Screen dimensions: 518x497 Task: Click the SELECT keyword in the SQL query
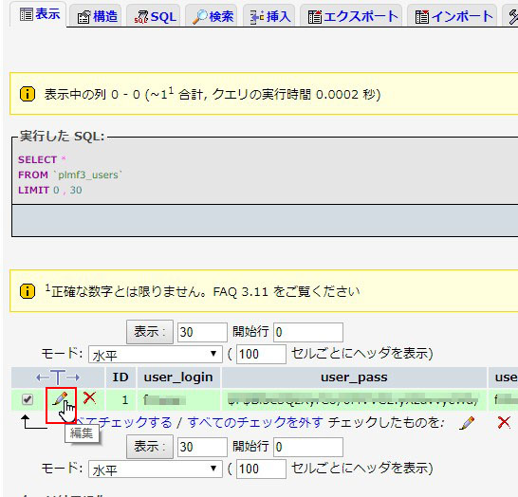[37, 159]
